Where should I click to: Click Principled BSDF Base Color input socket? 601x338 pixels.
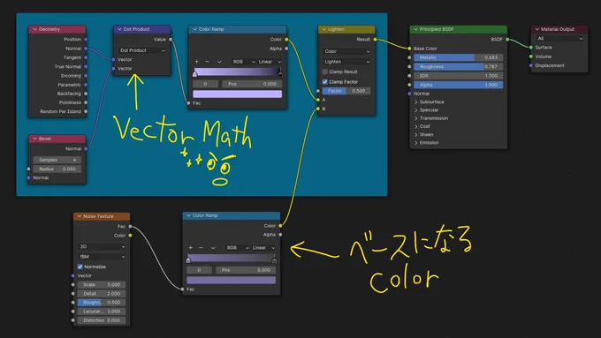point(409,49)
